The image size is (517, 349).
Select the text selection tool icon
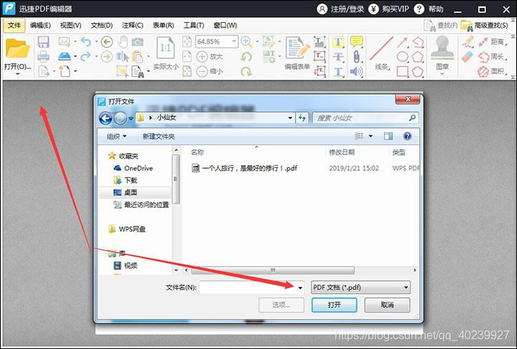(x=122, y=57)
